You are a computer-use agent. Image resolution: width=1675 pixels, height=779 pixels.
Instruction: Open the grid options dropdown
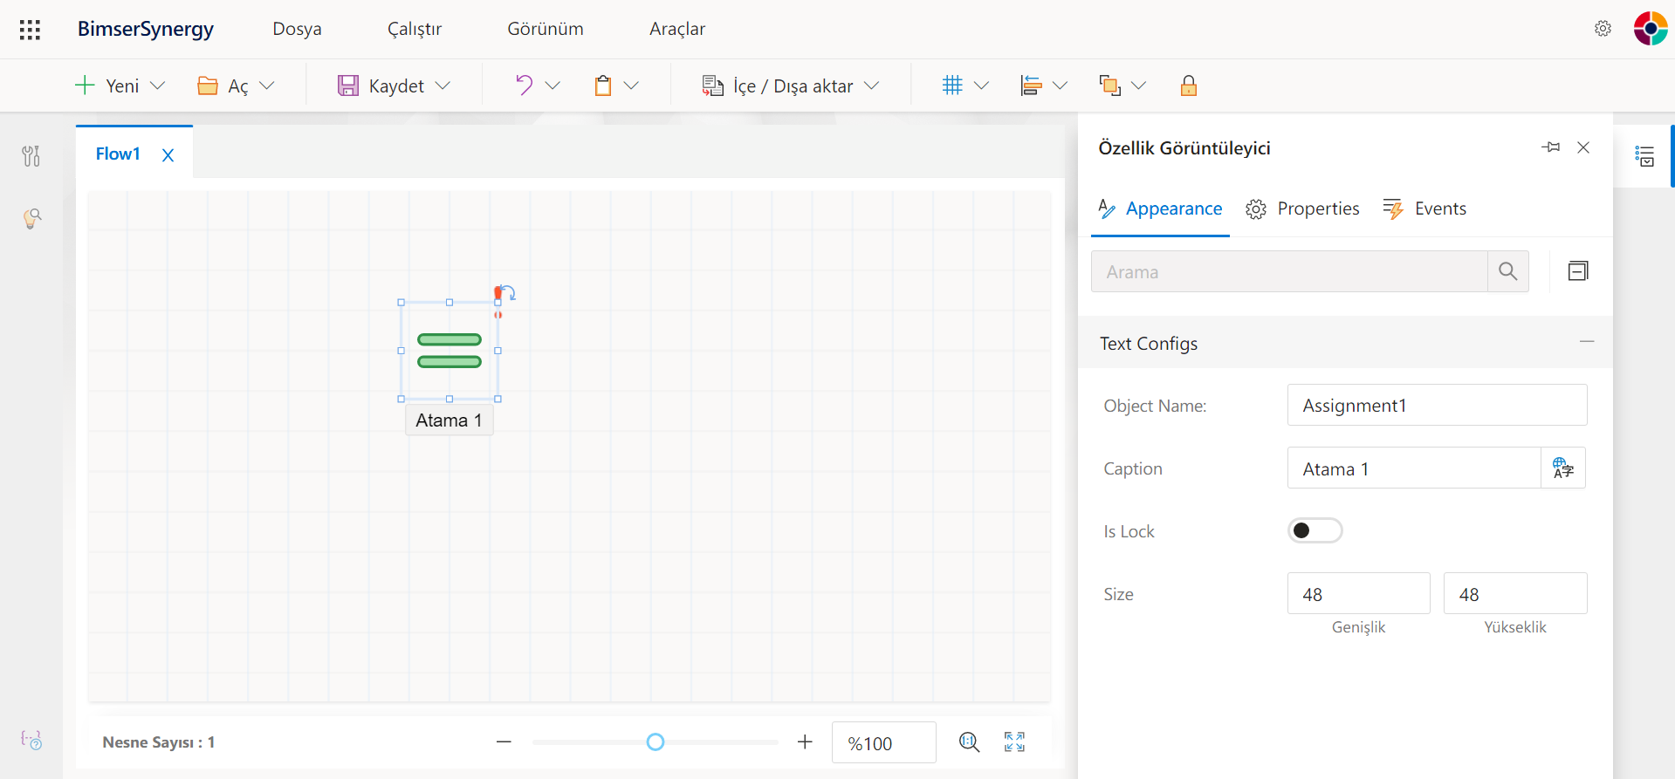(x=981, y=85)
